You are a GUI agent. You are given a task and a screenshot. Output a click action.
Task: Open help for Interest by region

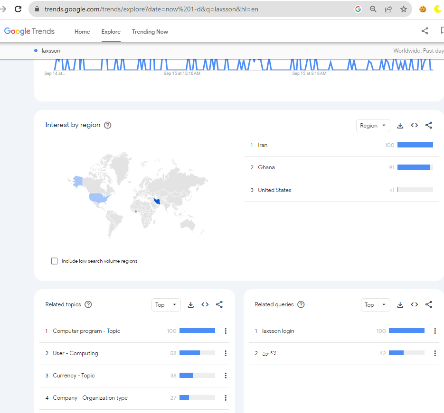108,125
